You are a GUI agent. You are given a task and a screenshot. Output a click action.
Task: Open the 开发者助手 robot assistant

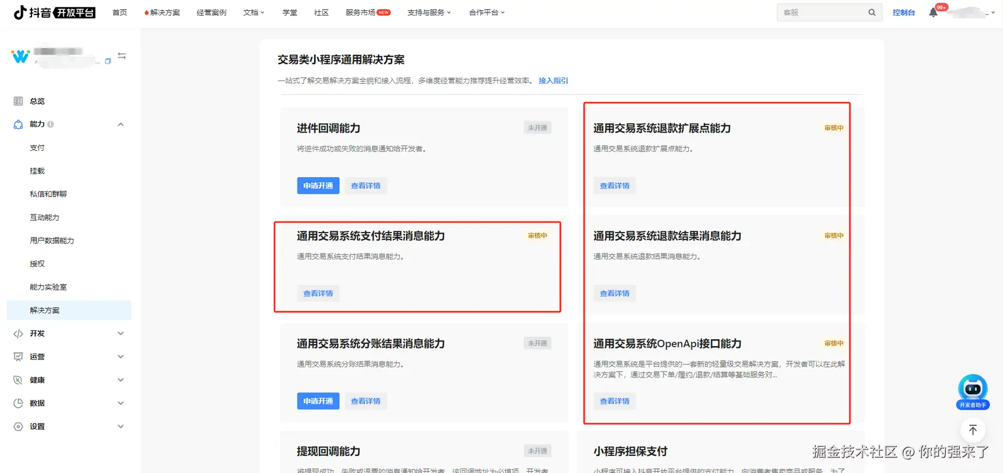[973, 392]
